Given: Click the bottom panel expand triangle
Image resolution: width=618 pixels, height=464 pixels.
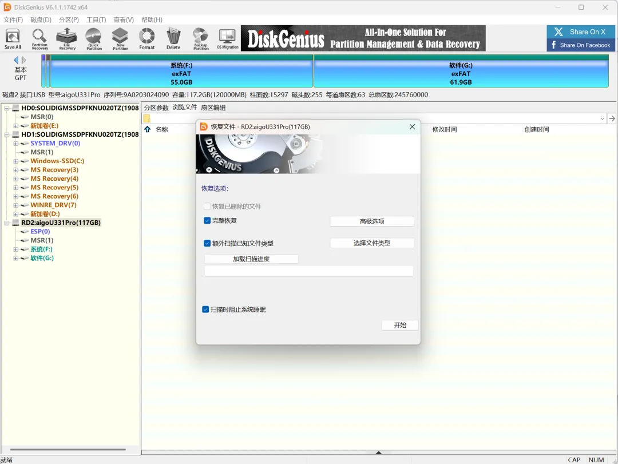Looking at the screenshot, I should coord(378,453).
